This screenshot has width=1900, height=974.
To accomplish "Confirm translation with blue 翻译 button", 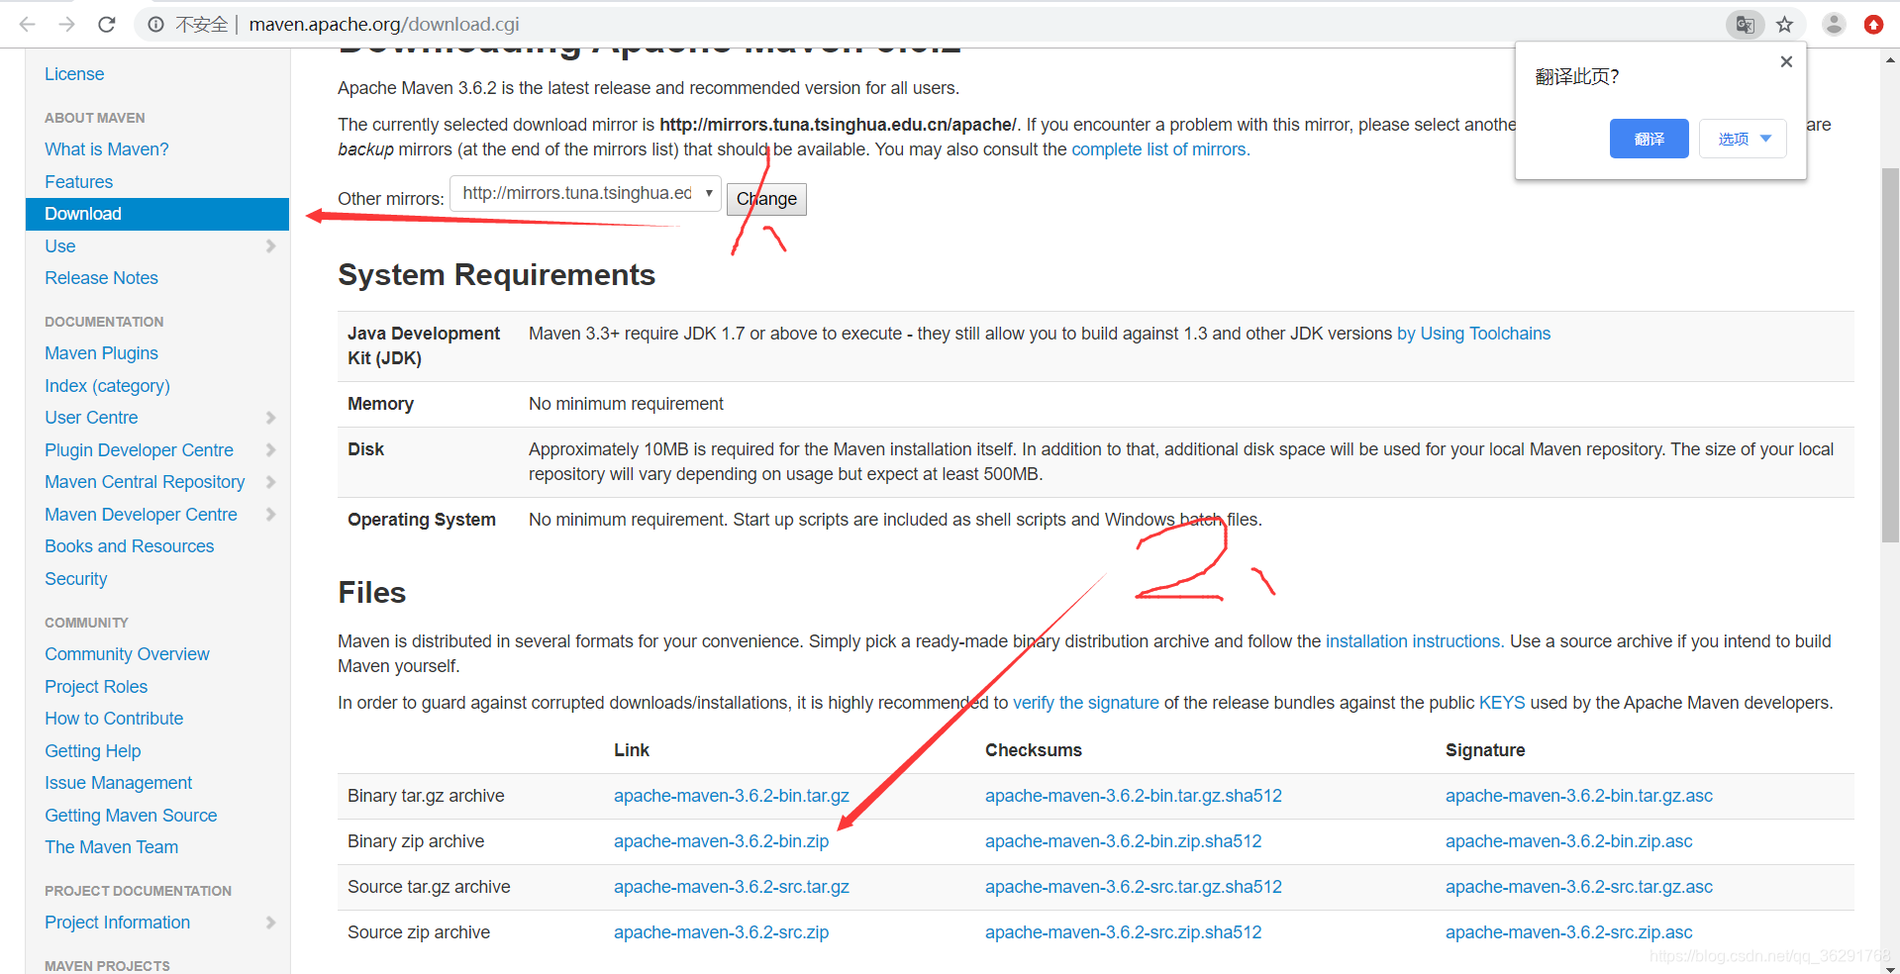I will pos(1649,139).
